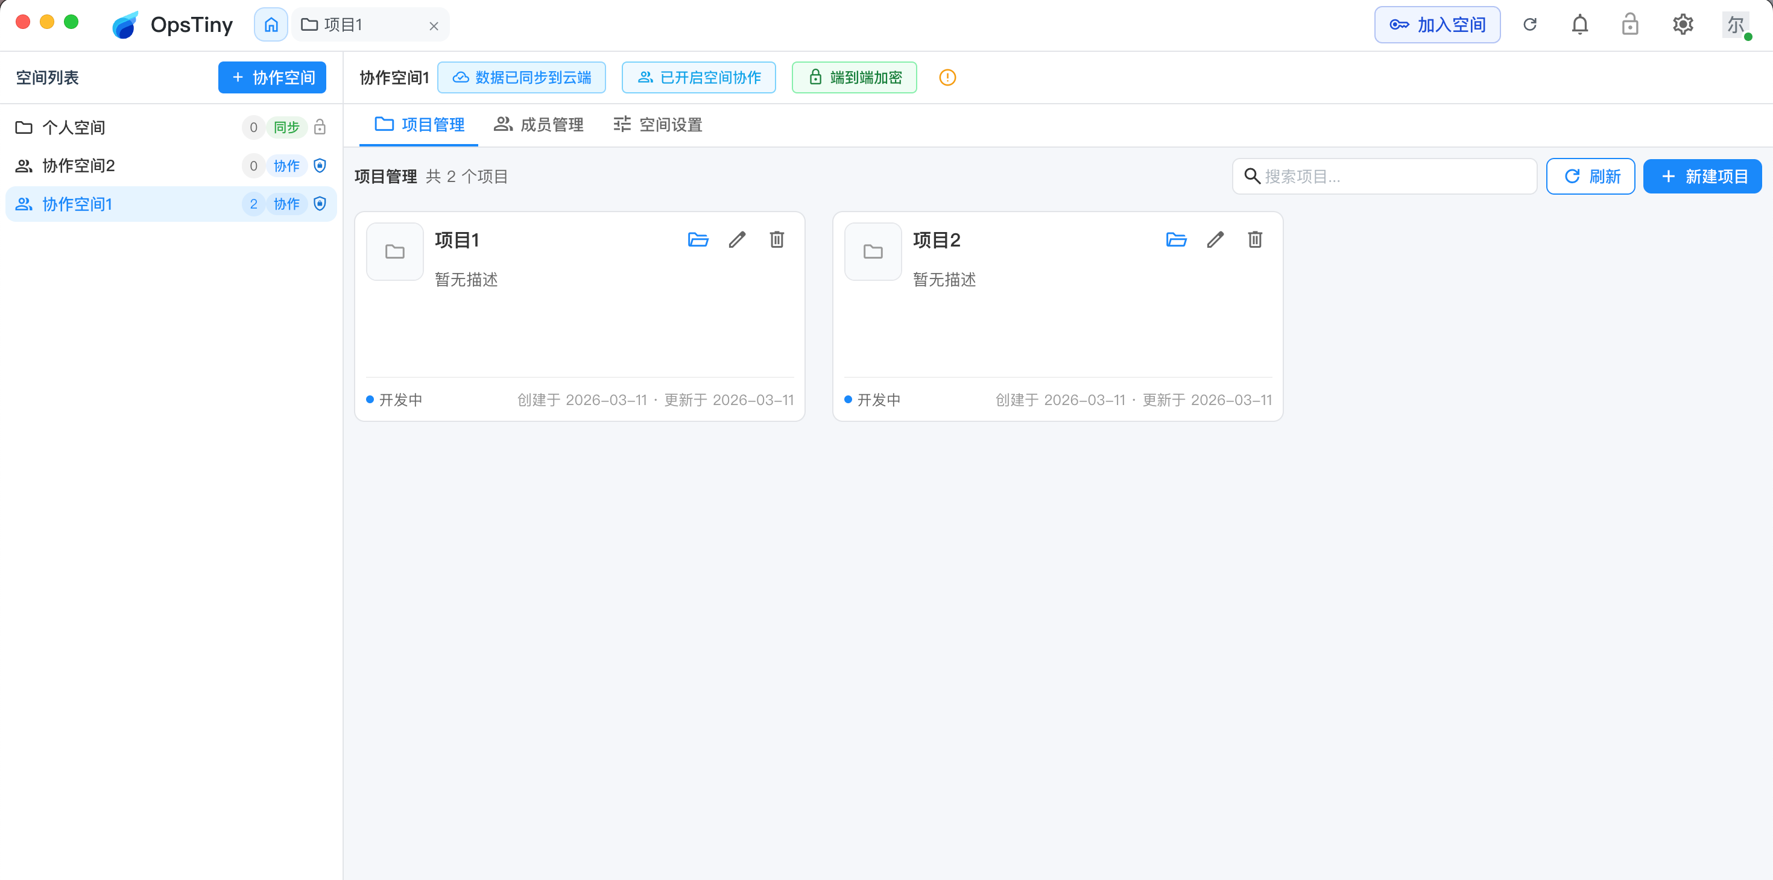Image resolution: width=1773 pixels, height=880 pixels.
Task: Click the 项目1 card title
Action: coord(457,240)
